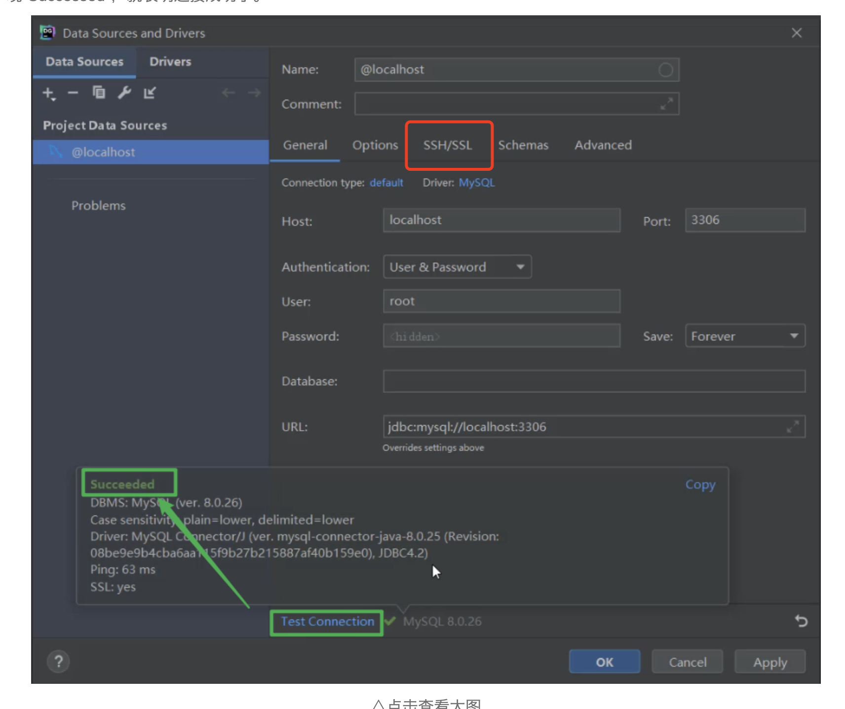Click the color circle in the Name field
This screenshot has height=709, width=845.
pos(665,70)
